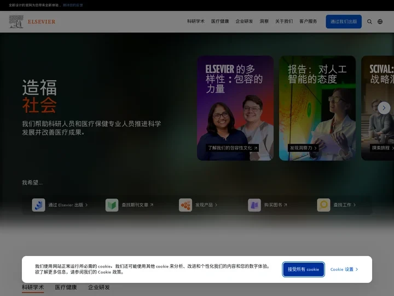Image resolution: width=394 pixels, height=296 pixels.
Task: Click the purple book shop icon
Action: 254,205
